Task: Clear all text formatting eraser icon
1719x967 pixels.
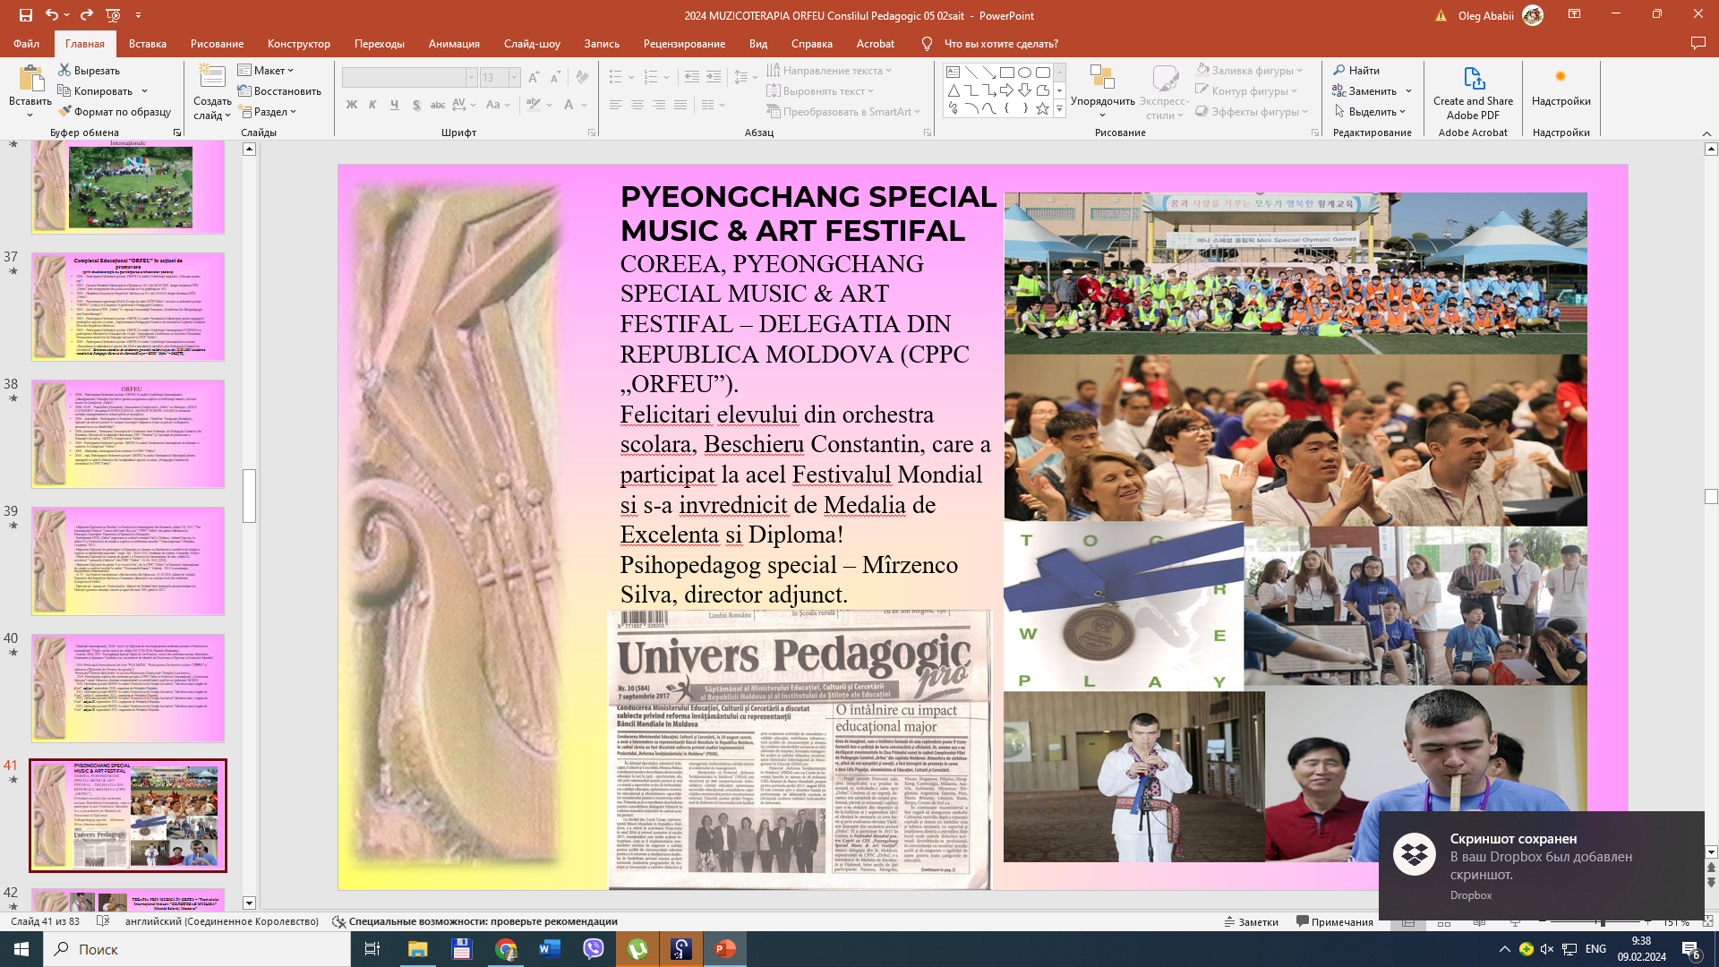Action: tap(583, 78)
